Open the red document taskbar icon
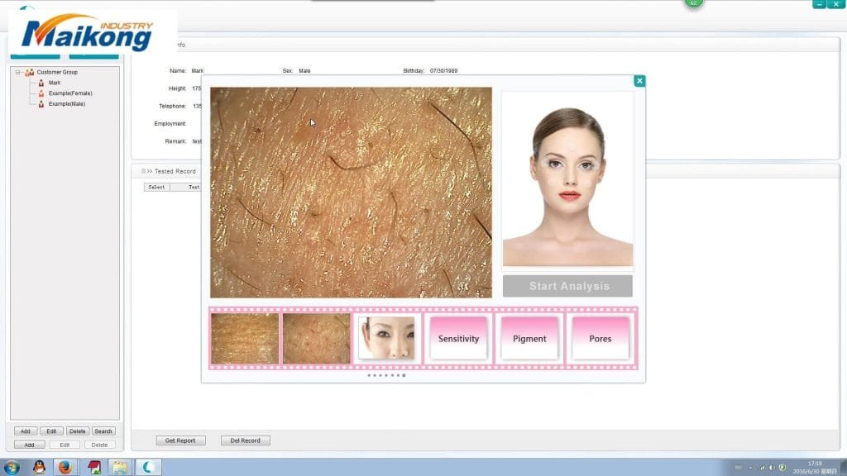This screenshot has height=476, width=847. (94, 468)
